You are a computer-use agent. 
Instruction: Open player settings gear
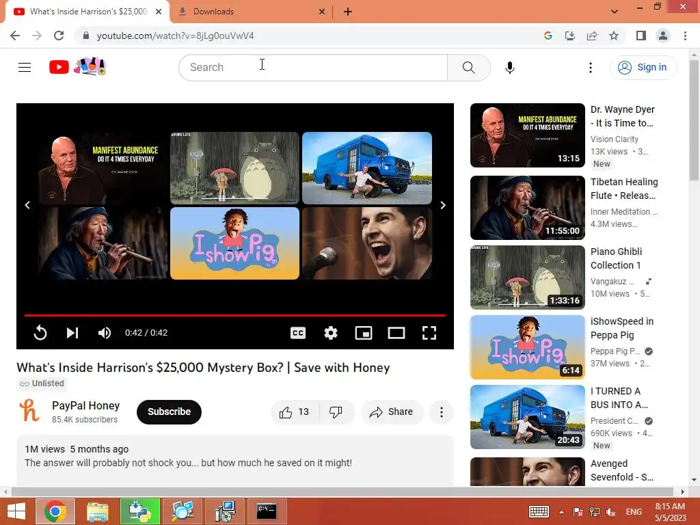331,333
